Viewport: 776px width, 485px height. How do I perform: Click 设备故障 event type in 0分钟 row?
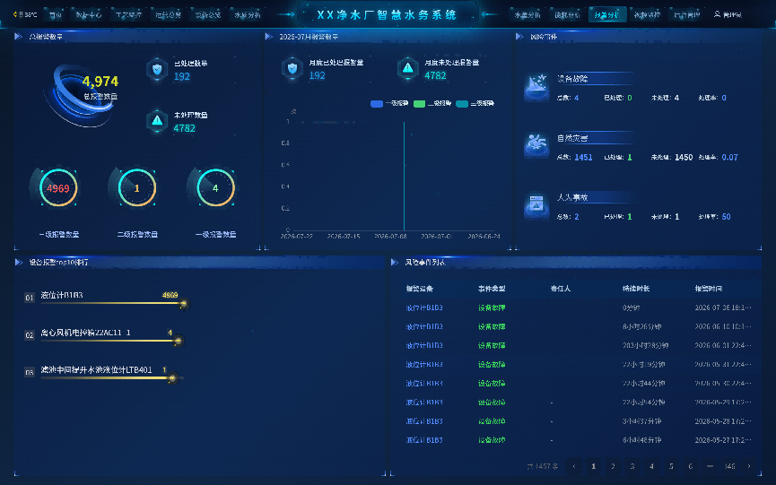(492, 307)
